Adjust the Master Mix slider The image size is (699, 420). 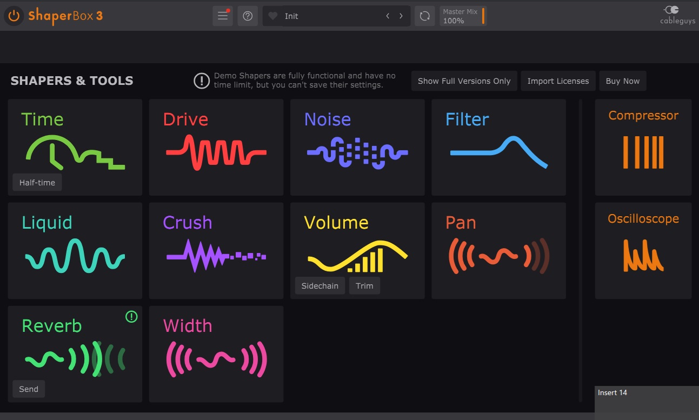463,16
